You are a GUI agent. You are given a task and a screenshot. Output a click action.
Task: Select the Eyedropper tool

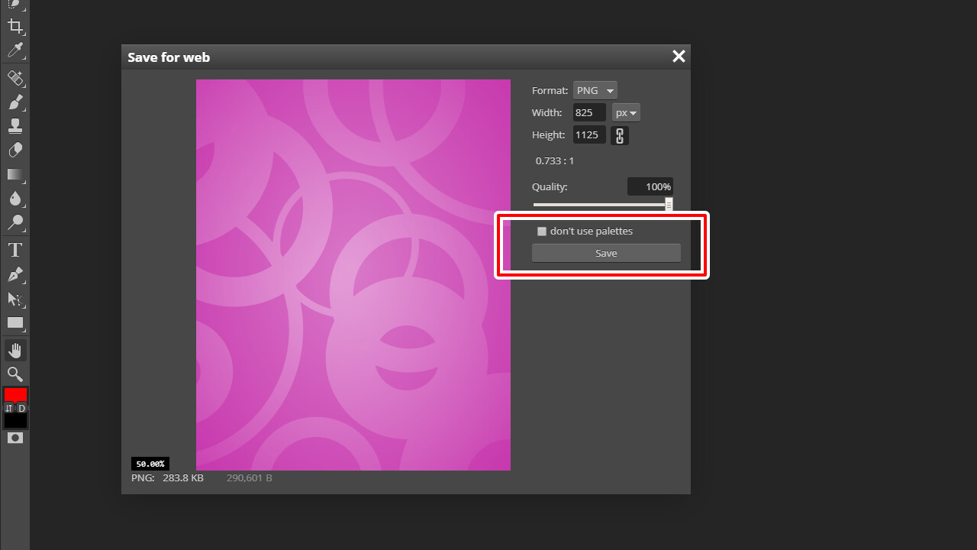15,51
